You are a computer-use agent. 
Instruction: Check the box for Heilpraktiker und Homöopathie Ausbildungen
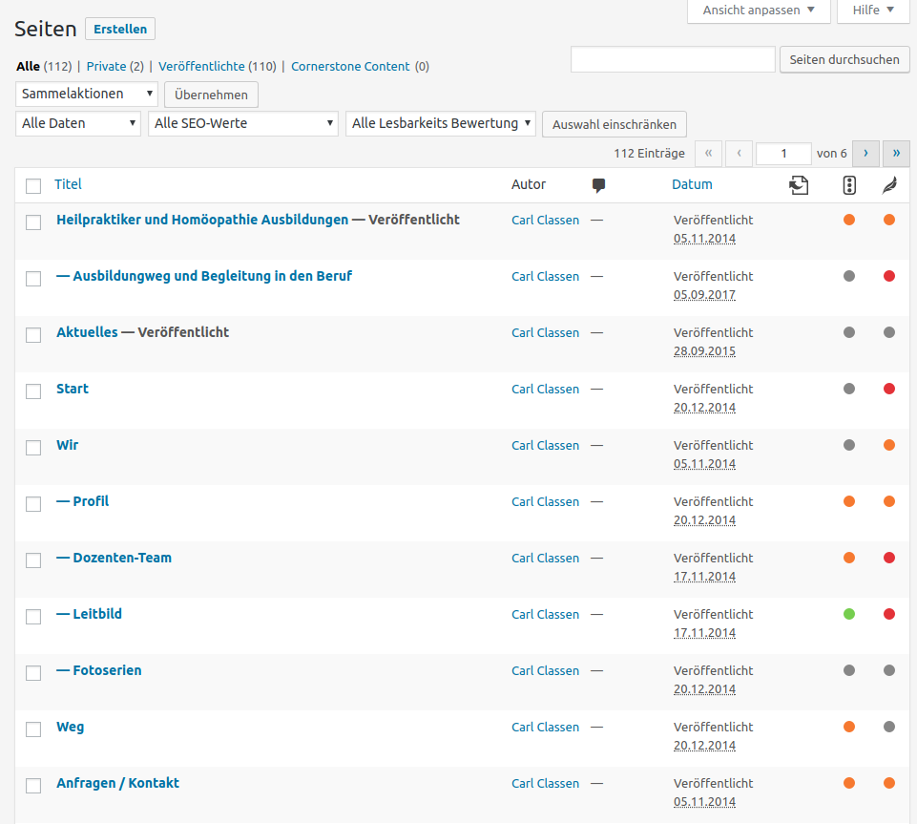33,222
